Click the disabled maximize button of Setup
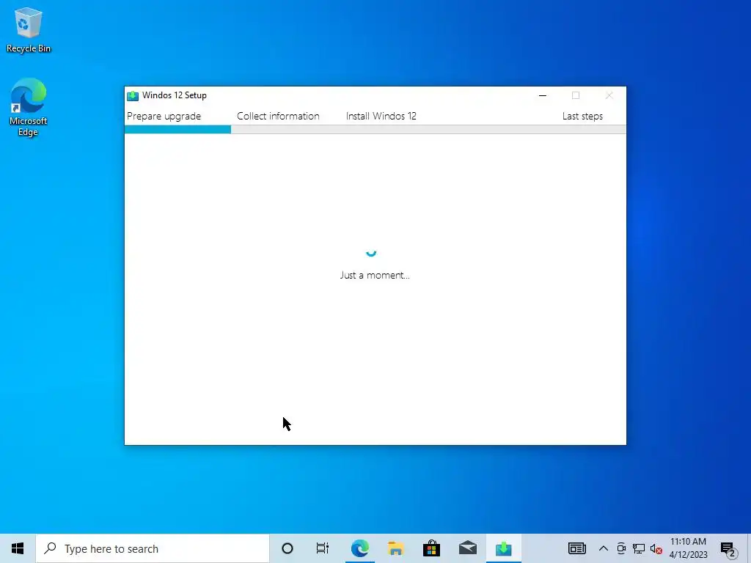Image resolution: width=751 pixels, height=563 pixels. click(x=576, y=95)
